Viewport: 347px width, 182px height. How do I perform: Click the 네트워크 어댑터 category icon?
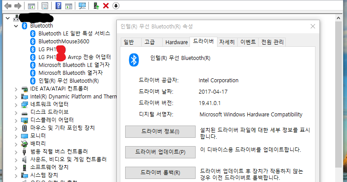click(x=25, y=105)
